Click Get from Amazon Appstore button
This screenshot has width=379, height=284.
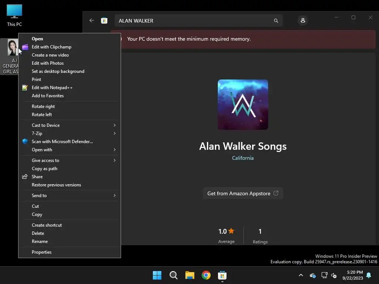coord(243,193)
